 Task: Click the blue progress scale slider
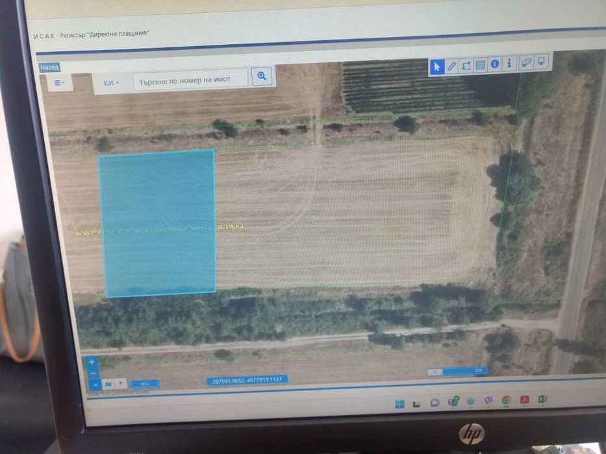(458, 372)
